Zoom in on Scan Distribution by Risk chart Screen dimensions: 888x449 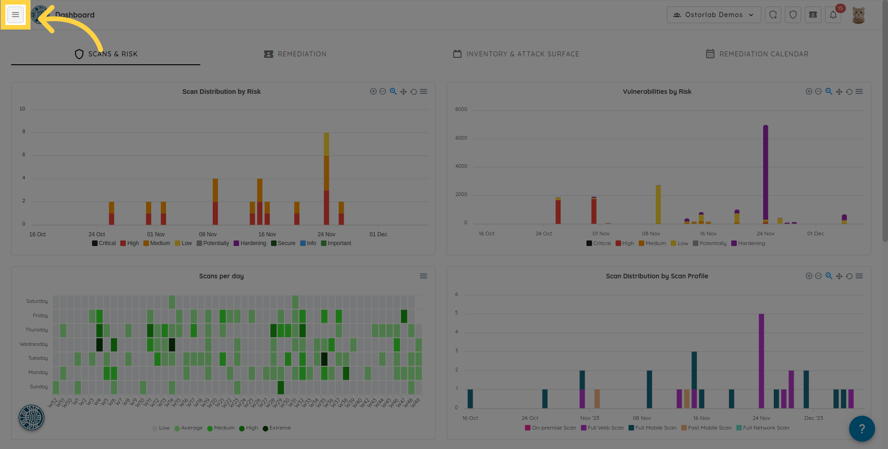(373, 92)
